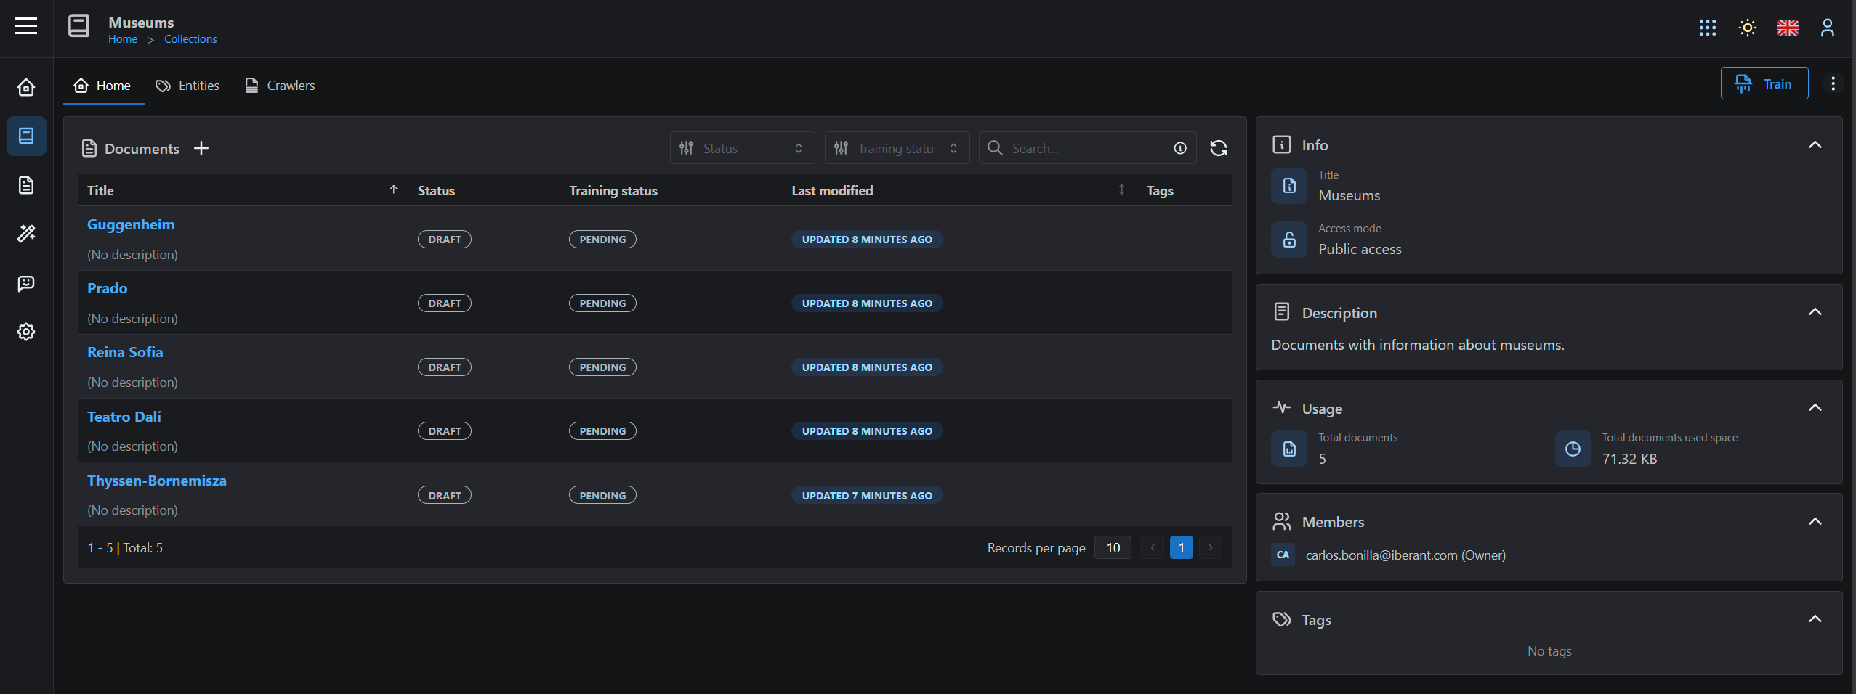Collapse the Tags panel
The image size is (1856, 694).
(x=1815, y=619)
